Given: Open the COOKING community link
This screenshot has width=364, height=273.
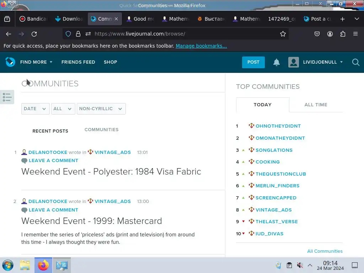Looking at the screenshot, I should click(x=268, y=162).
